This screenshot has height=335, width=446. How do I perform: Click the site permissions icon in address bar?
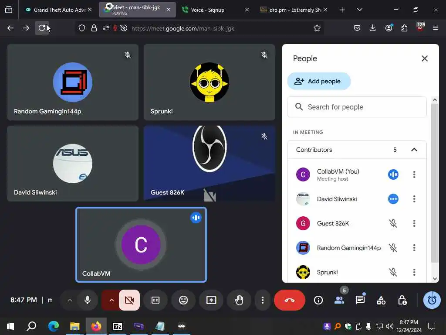click(106, 28)
